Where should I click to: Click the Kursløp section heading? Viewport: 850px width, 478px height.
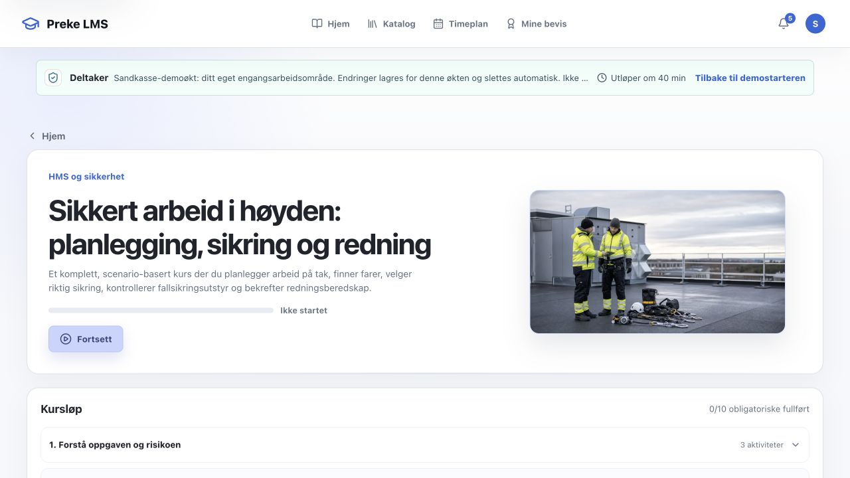tap(61, 409)
